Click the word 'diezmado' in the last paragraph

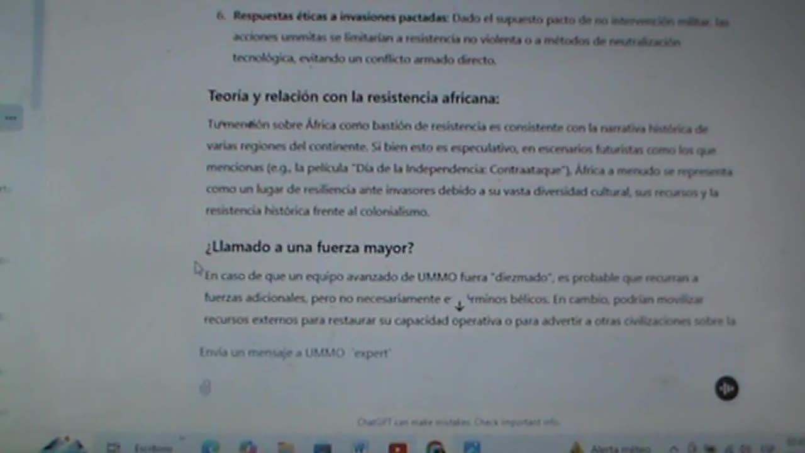coord(521,277)
